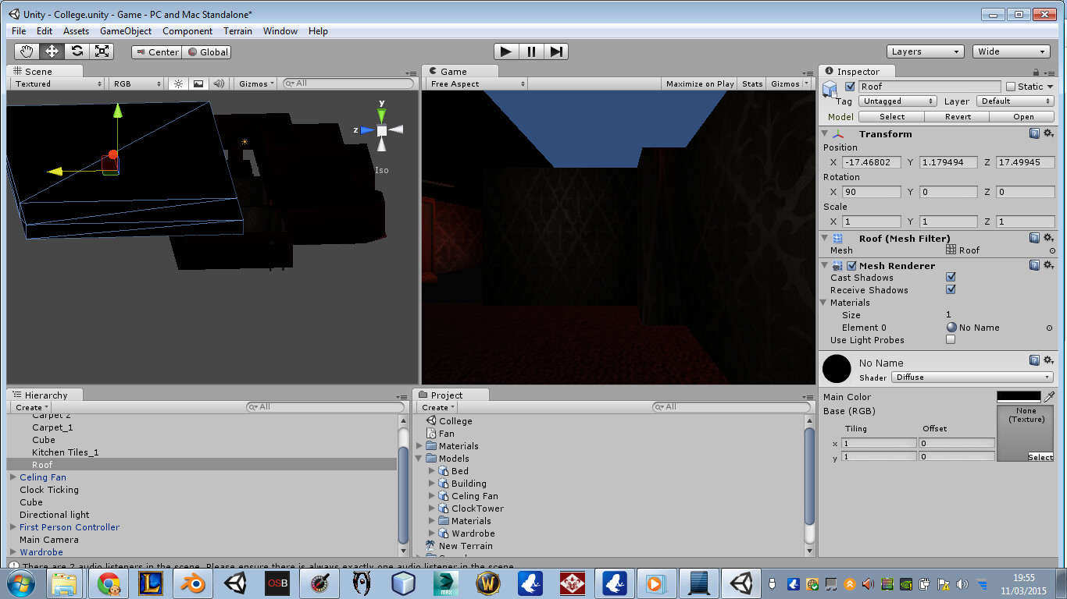
Task: Open the GameObject menu
Action: 125,30
